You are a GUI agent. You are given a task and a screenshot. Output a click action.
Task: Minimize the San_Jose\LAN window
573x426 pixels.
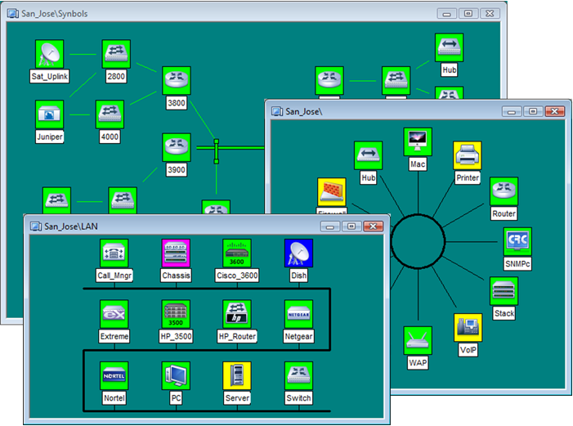pyautogui.click(x=330, y=226)
